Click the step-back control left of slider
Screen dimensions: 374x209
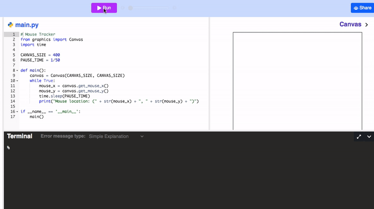122,8
